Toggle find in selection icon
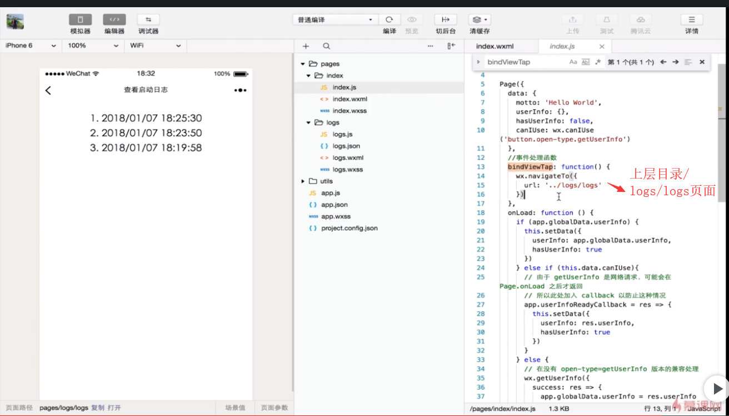Image resolution: width=729 pixels, height=416 pixels. [688, 62]
